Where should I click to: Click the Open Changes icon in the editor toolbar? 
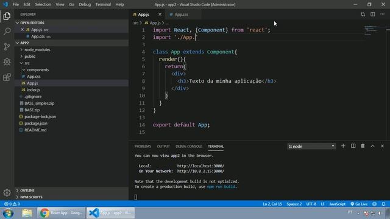click(x=363, y=15)
